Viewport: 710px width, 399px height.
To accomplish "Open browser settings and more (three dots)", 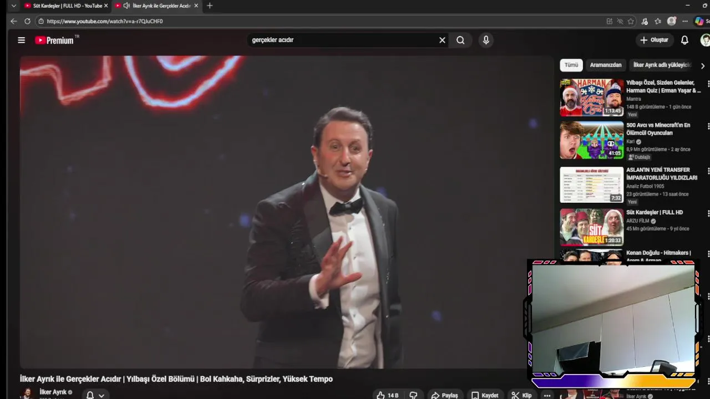I will coord(685,21).
